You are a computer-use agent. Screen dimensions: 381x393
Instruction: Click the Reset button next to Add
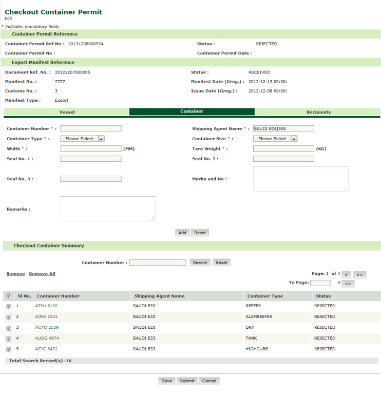(200, 233)
